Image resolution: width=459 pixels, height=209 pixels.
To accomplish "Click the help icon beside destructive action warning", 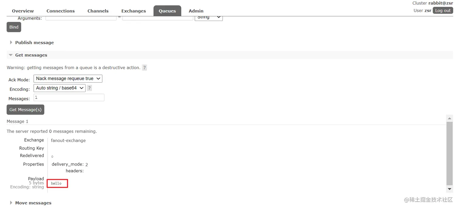I will (144, 68).
